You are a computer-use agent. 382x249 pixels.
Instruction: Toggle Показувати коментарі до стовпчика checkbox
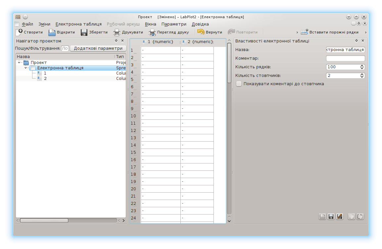(x=239, y=84)
